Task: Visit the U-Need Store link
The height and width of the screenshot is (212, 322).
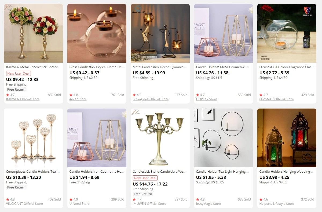Action: point(79,204)
